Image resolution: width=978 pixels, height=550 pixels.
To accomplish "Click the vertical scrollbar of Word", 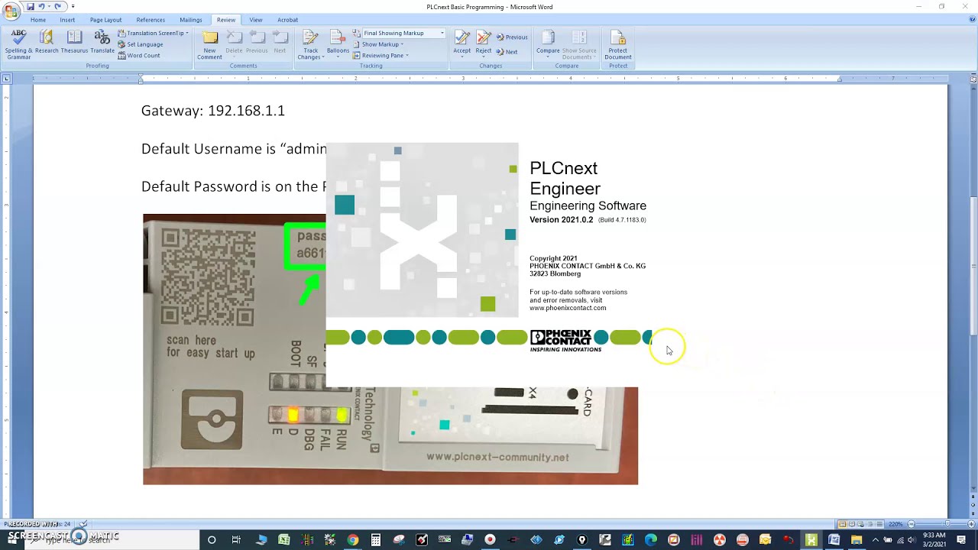I will tap(973, 264).
